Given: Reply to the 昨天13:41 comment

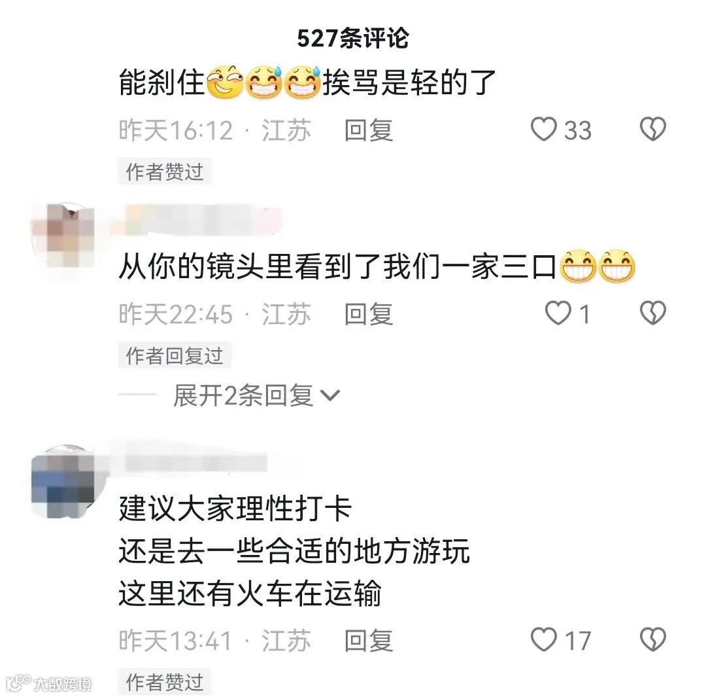Looking at the screenshot, I should [x=368, y=640].
